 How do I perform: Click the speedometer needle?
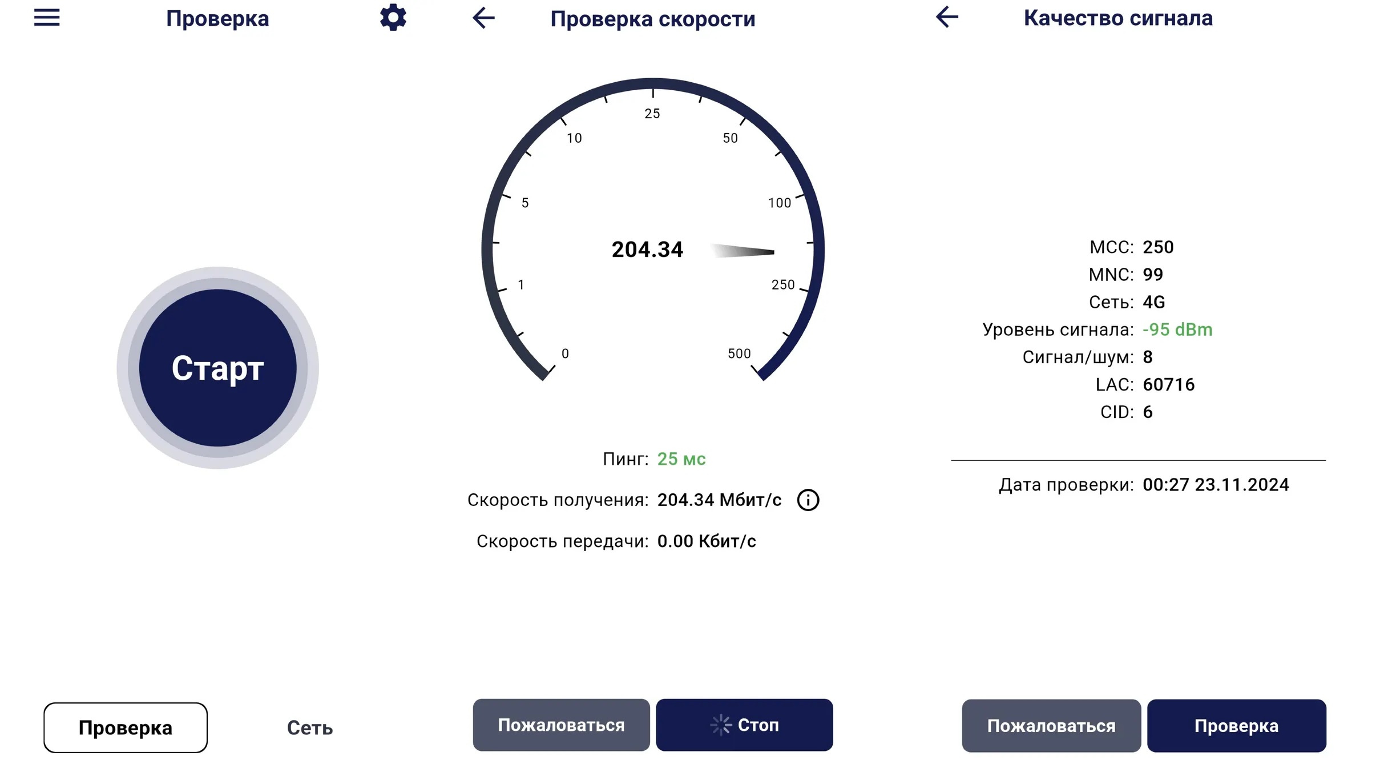click(745, 251)
